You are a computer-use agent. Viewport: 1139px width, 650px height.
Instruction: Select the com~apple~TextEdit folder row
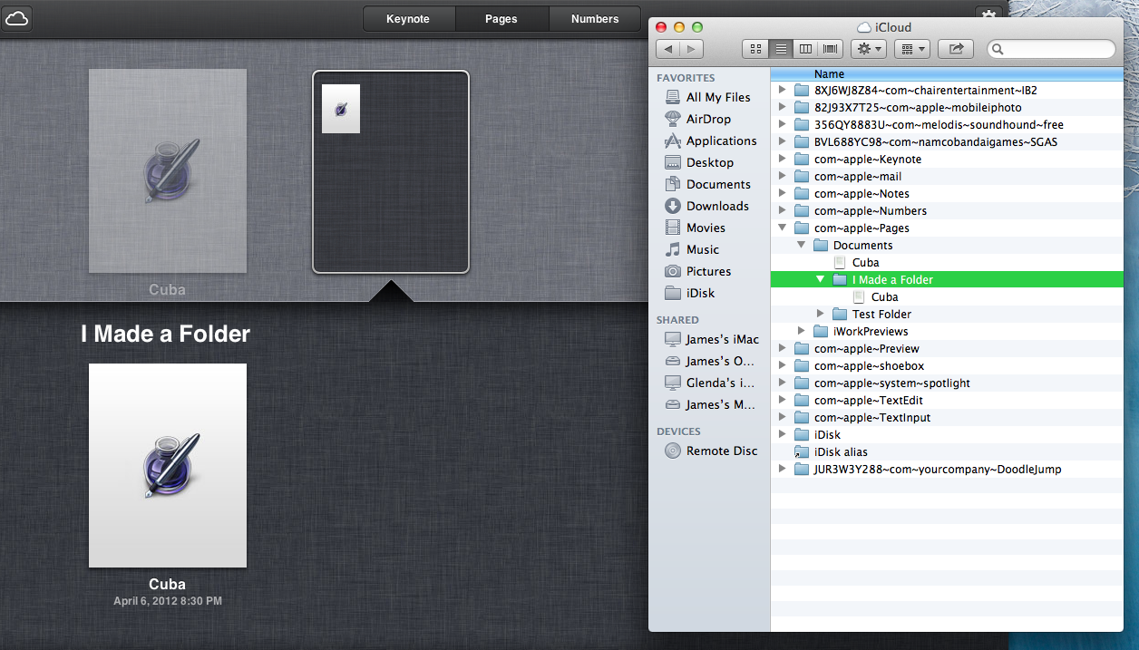[x=947, y=401]
